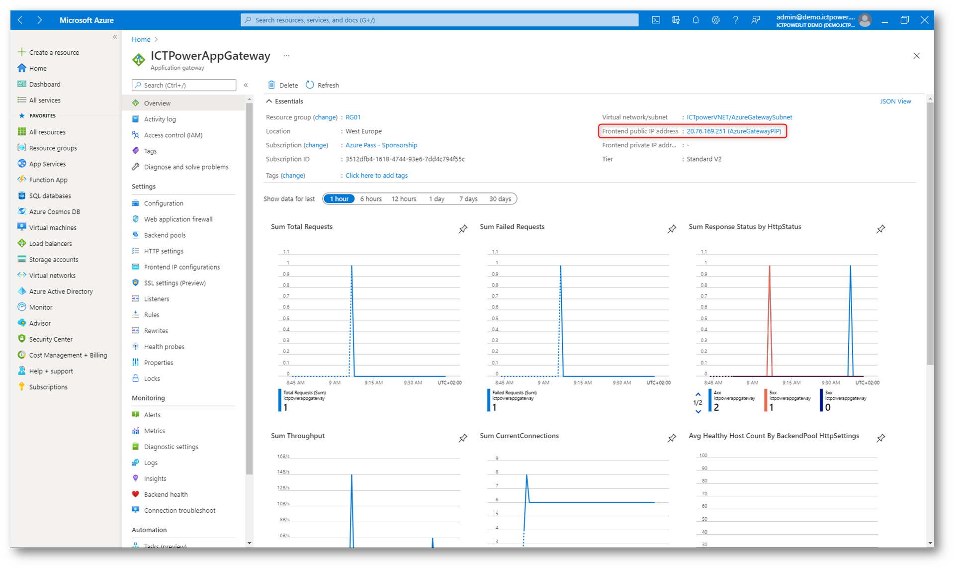This screenshot has width=955, height=569.
Task: Pin the Sum Throughput chart
Action: 463,438
